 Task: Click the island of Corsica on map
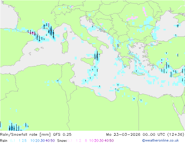(65, 35)
